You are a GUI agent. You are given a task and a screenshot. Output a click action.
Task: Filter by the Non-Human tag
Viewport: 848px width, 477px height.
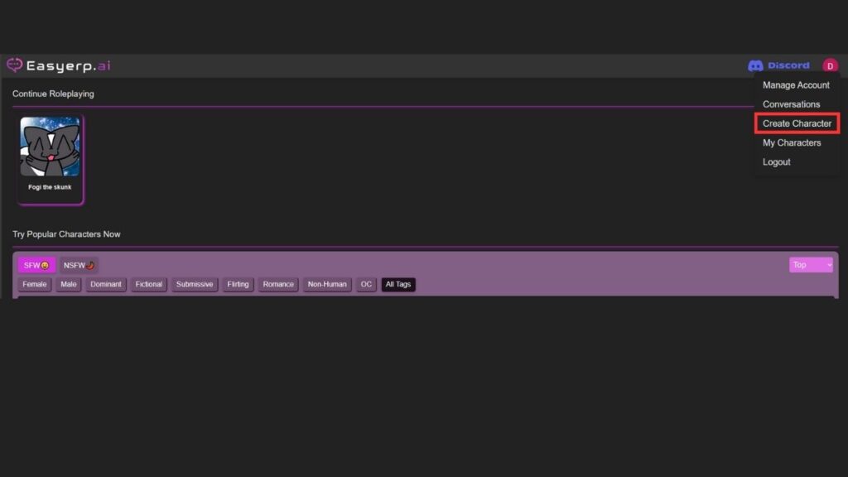(327, 284)
